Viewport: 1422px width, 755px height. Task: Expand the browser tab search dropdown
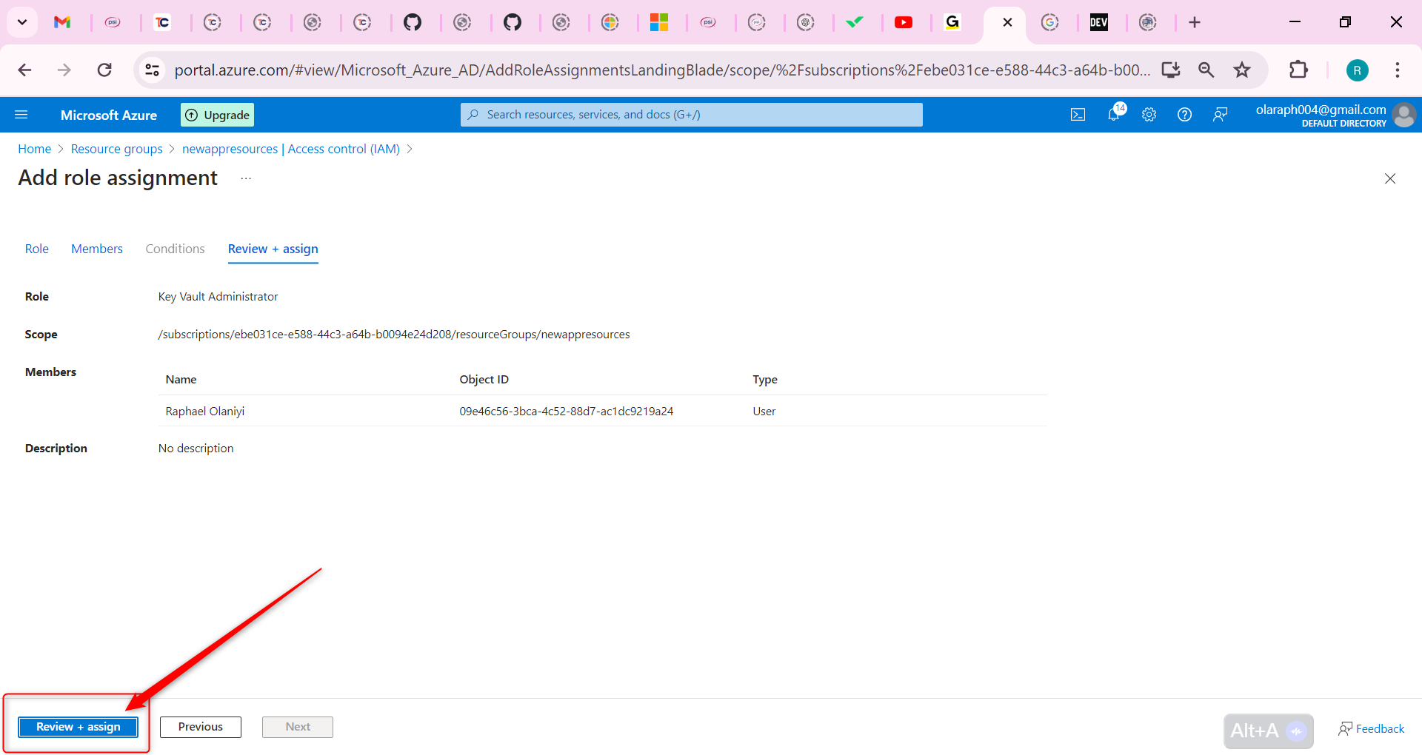(21, 22)
